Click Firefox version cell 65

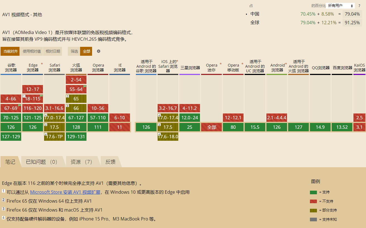coord(76,99)
